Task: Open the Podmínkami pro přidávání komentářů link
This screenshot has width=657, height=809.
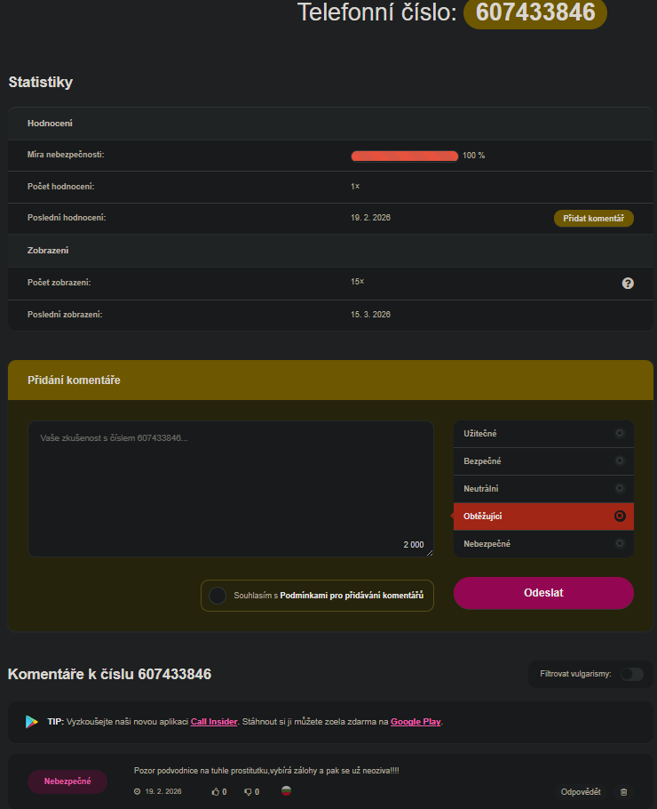Action: (352, 595)
